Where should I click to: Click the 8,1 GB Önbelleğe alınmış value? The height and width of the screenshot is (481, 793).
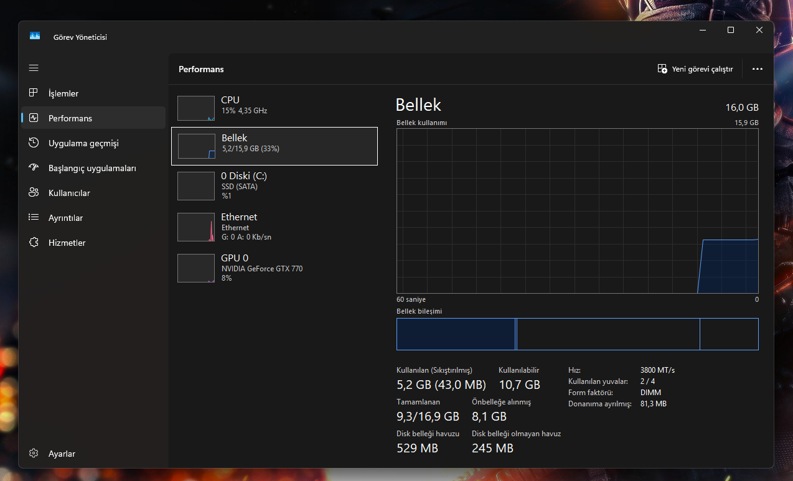pyautogui.click(x=489, y=416)
